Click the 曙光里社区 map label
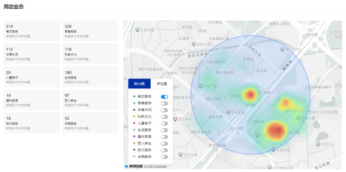346x172 pixels. pyautogui.click(x=225, y=72)
